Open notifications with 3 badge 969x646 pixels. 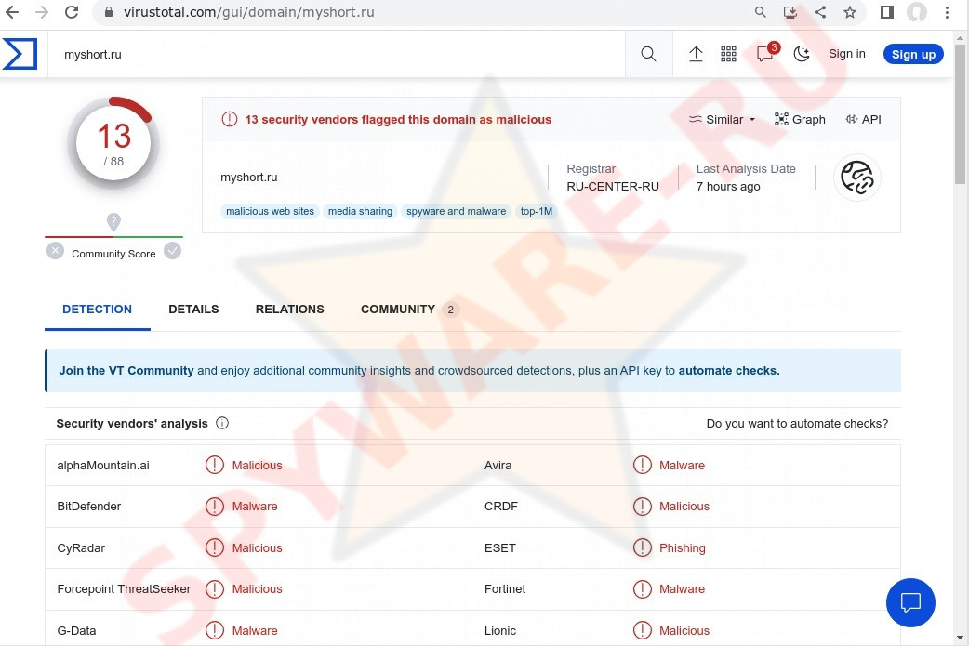click(x=765, y=53)
